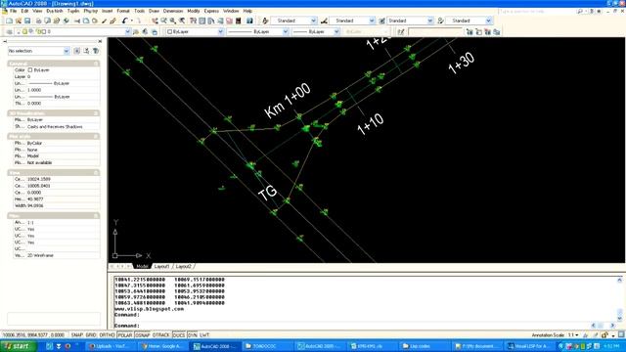Click the Save icon in Standard toolbar
Image resolution: width=626 pixels, height=352 pixels.
27,21
